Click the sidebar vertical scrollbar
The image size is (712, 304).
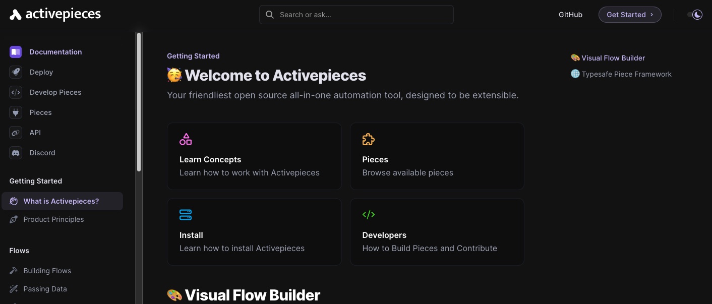tap(139, 102)
